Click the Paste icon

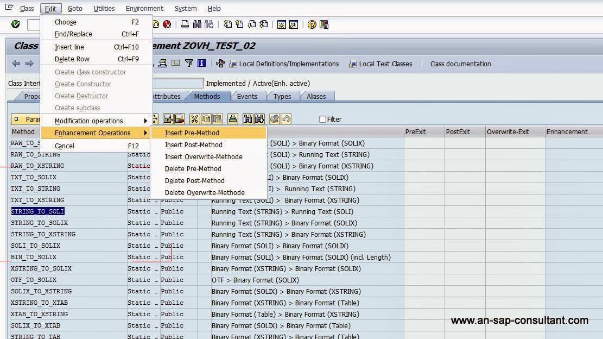[219, 119]
